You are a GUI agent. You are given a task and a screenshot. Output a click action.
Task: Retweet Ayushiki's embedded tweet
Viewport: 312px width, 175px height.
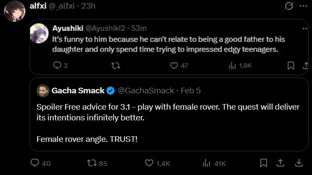click(115, 65)
